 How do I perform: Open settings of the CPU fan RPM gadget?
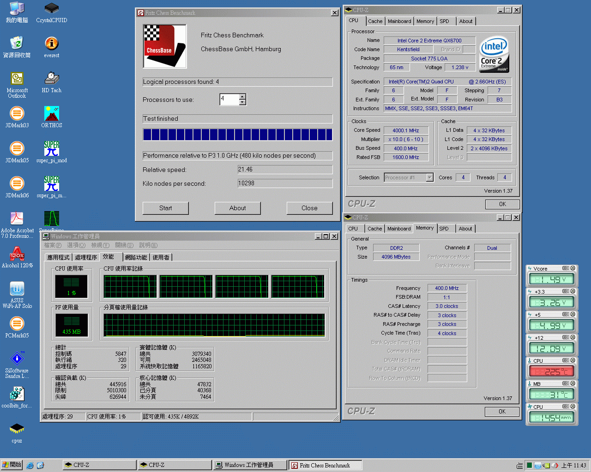pos(565,407)
